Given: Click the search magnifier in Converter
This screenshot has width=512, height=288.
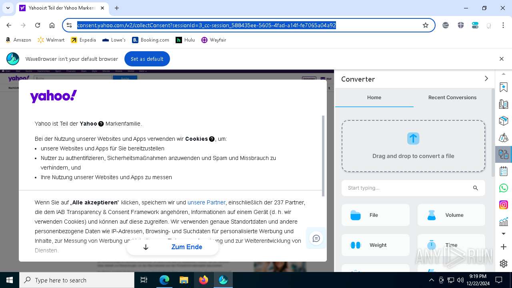Looking at the screenshot, I should click(475, 188).
